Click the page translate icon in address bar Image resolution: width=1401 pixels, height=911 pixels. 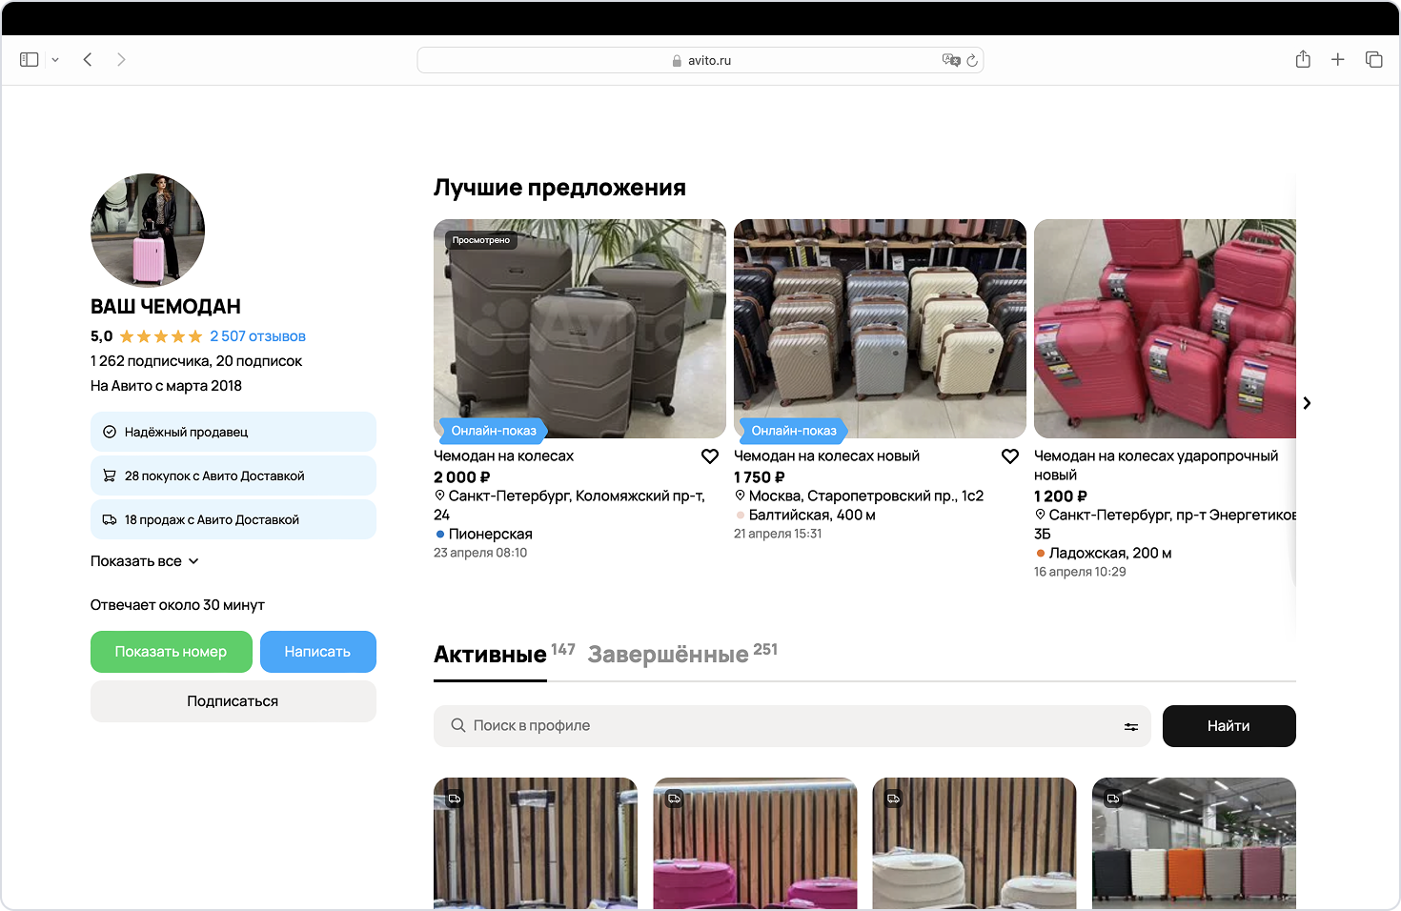pyautogui.click(x=950, y=60)
